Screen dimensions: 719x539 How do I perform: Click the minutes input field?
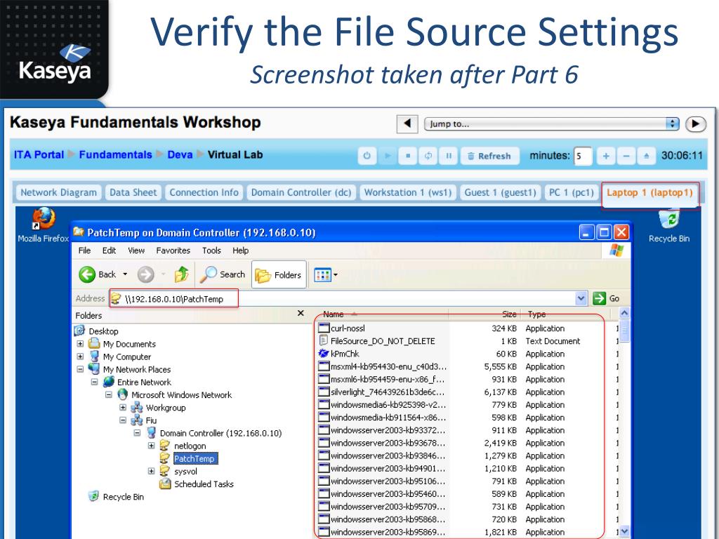582,156
